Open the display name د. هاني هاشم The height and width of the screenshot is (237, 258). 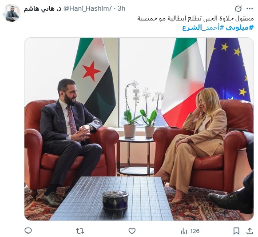[43, 8]
